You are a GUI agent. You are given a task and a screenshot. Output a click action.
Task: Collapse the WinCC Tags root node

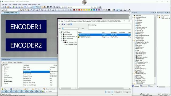[x=60, y=32]
